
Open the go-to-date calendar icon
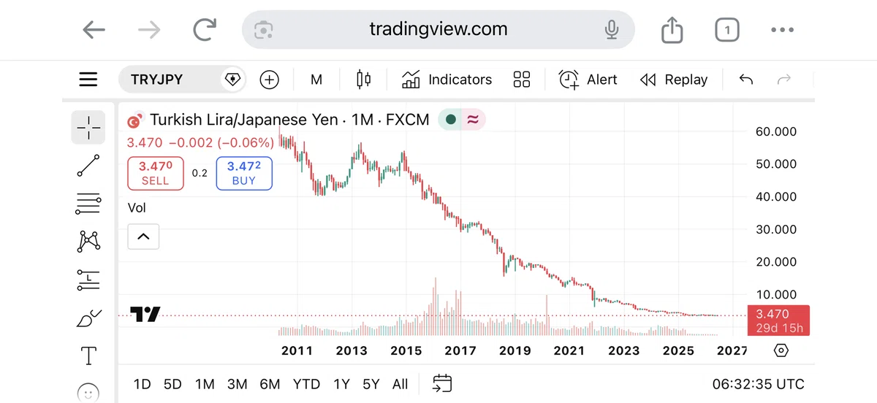[442, 383]
